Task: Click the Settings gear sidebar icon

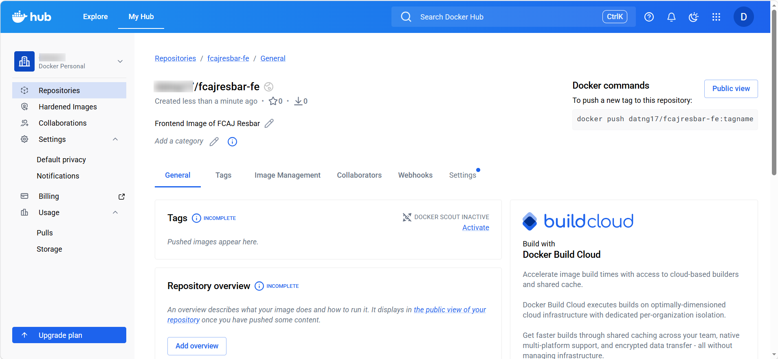Action: tap(24, 139)
